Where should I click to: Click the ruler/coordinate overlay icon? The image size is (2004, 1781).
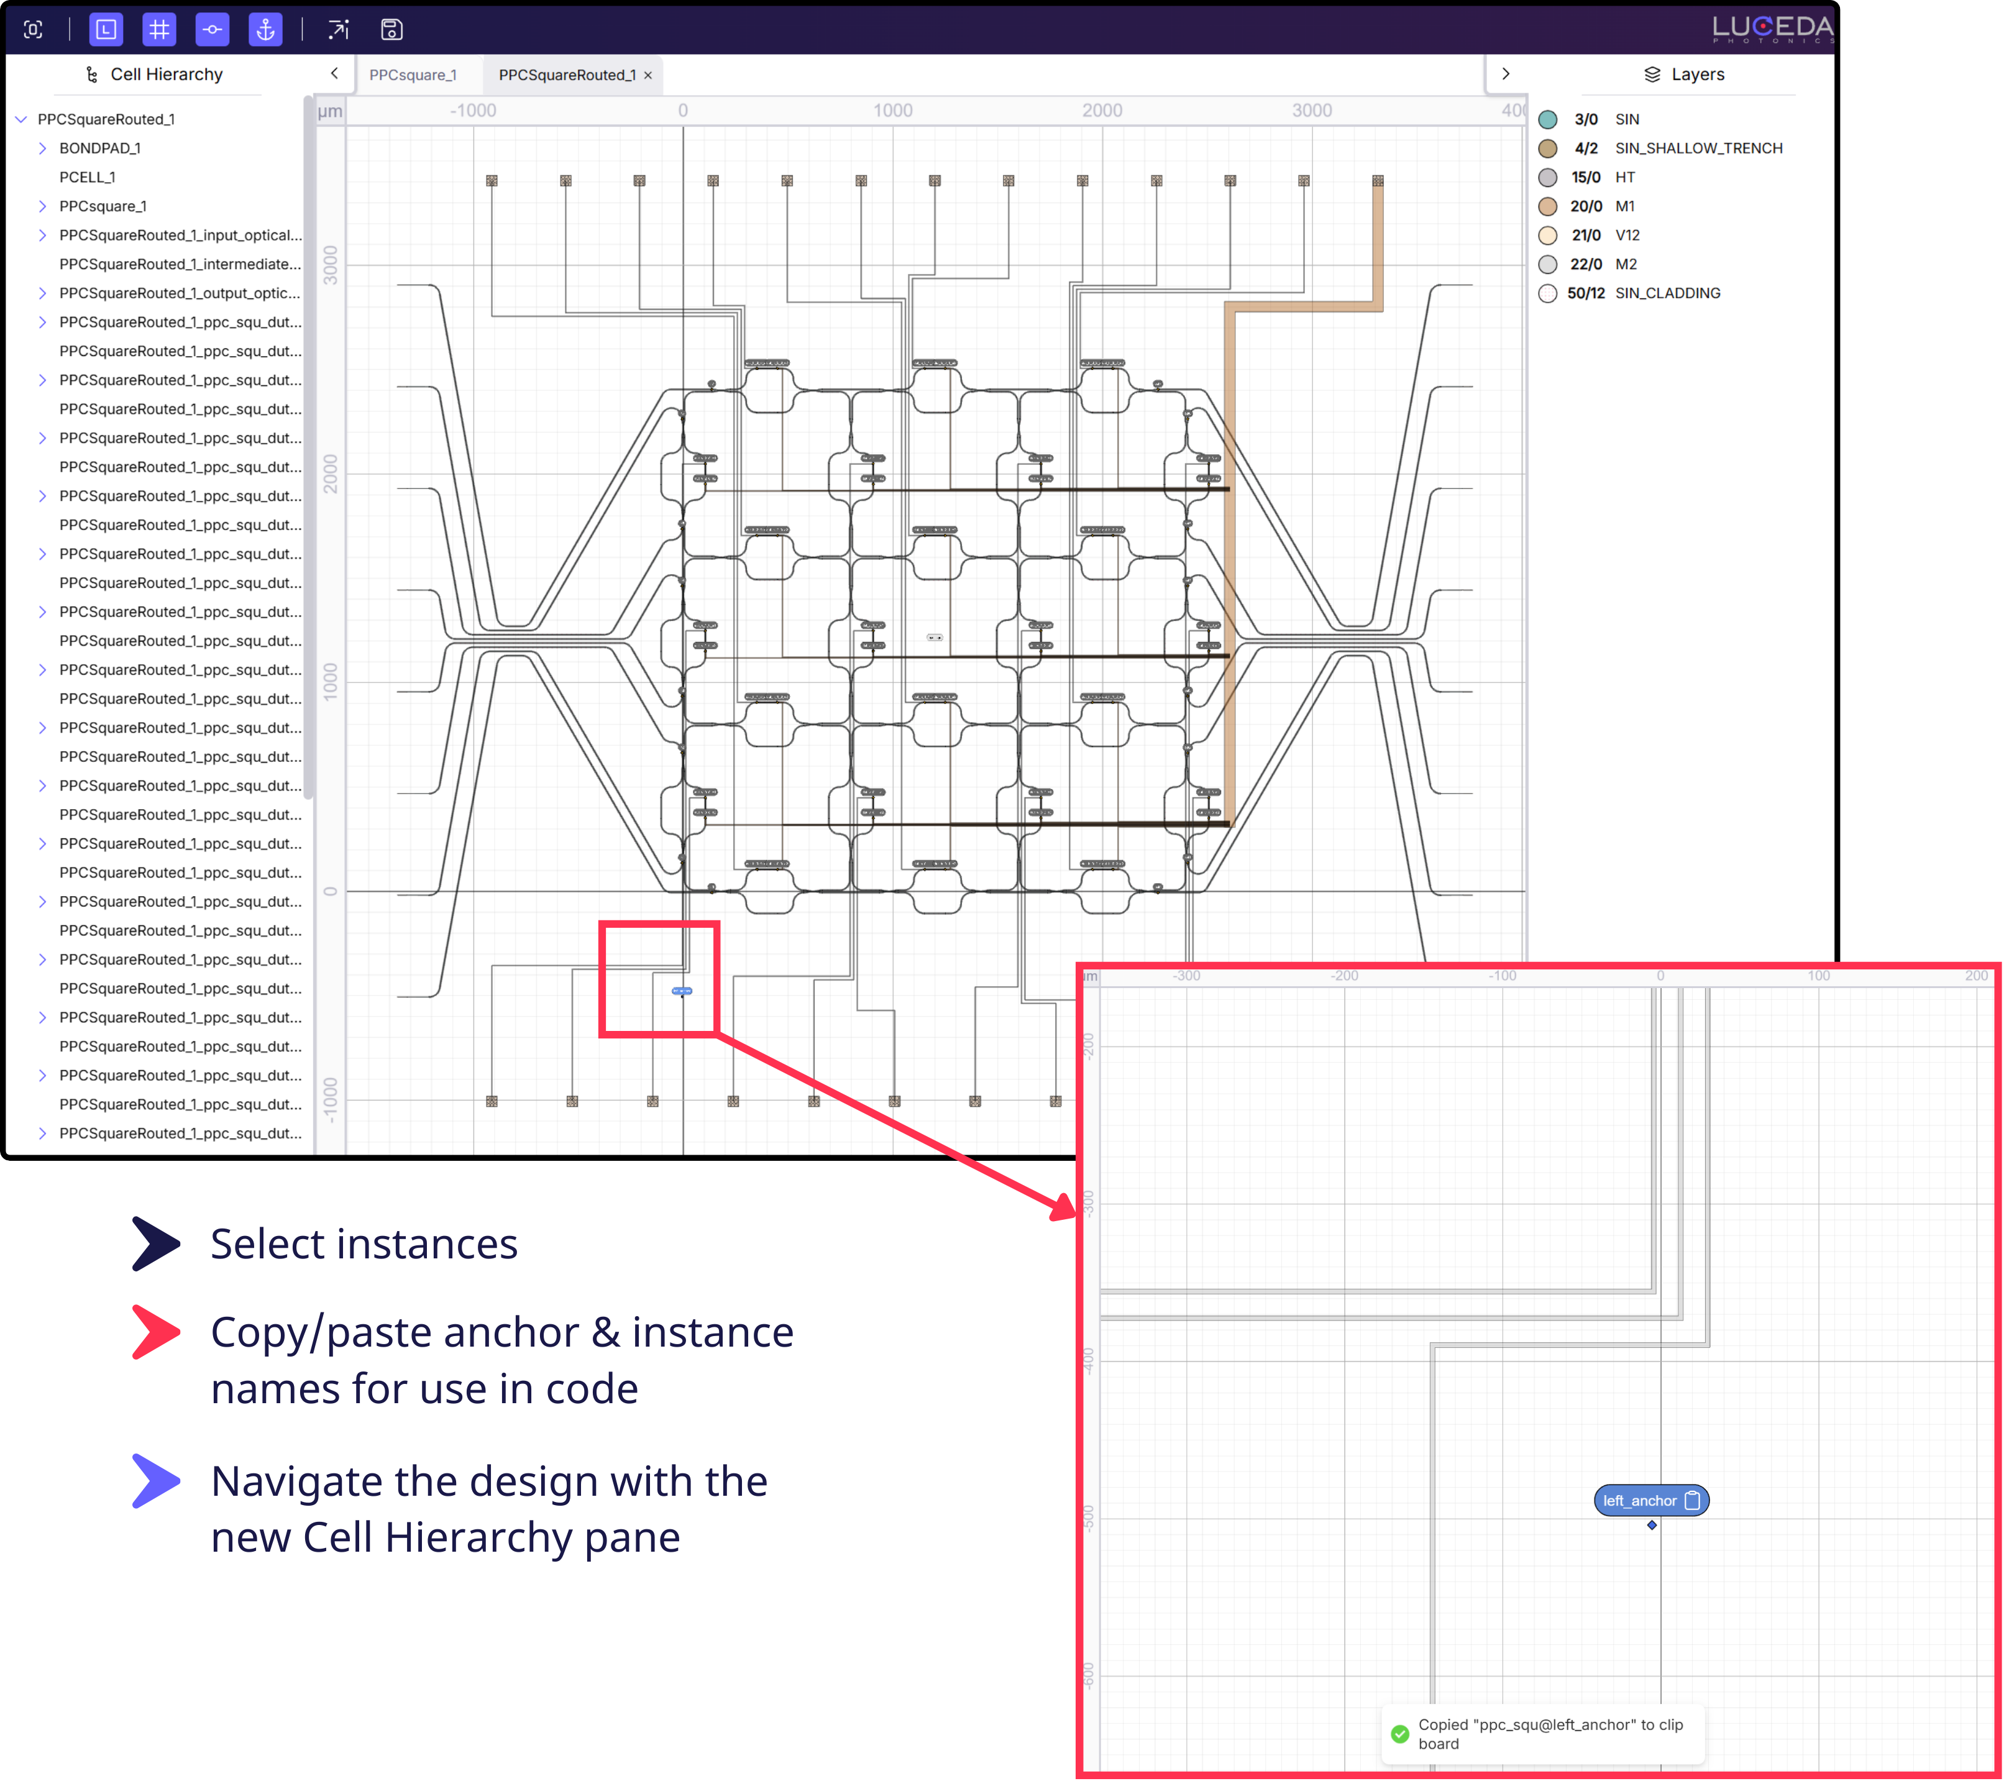click(106, 29)
